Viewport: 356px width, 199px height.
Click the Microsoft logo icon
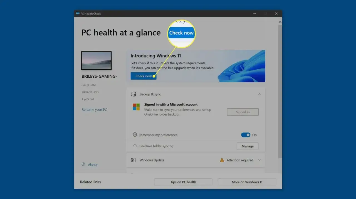(x=136, y=107)
